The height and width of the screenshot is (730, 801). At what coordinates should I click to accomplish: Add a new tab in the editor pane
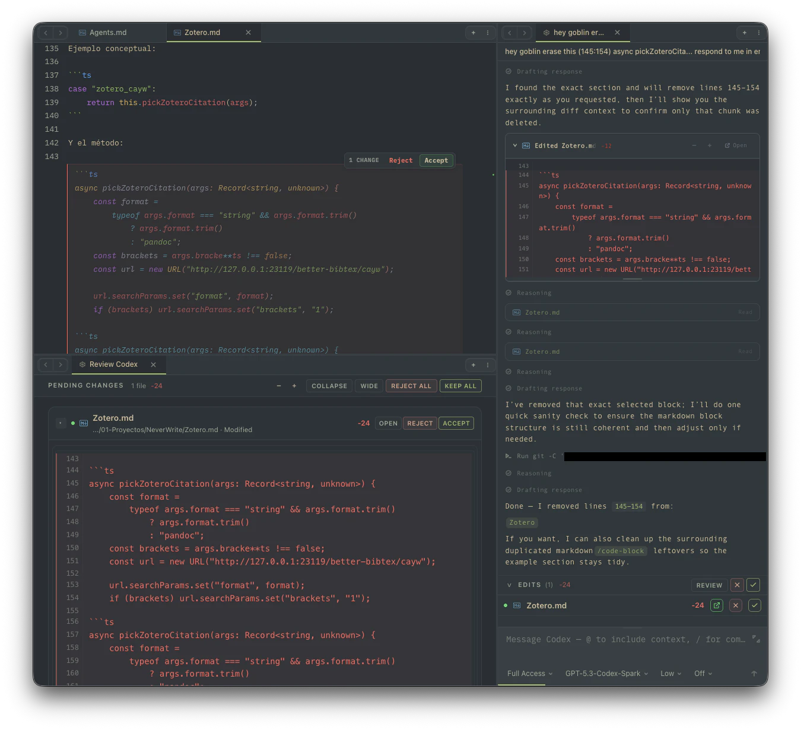pos(473,33)
